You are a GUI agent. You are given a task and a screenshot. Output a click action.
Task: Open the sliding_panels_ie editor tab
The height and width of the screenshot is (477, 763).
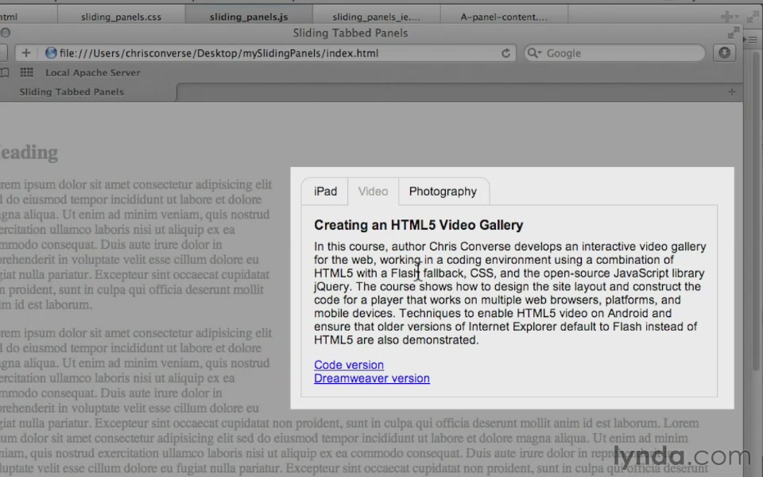[x=376, y=17]
